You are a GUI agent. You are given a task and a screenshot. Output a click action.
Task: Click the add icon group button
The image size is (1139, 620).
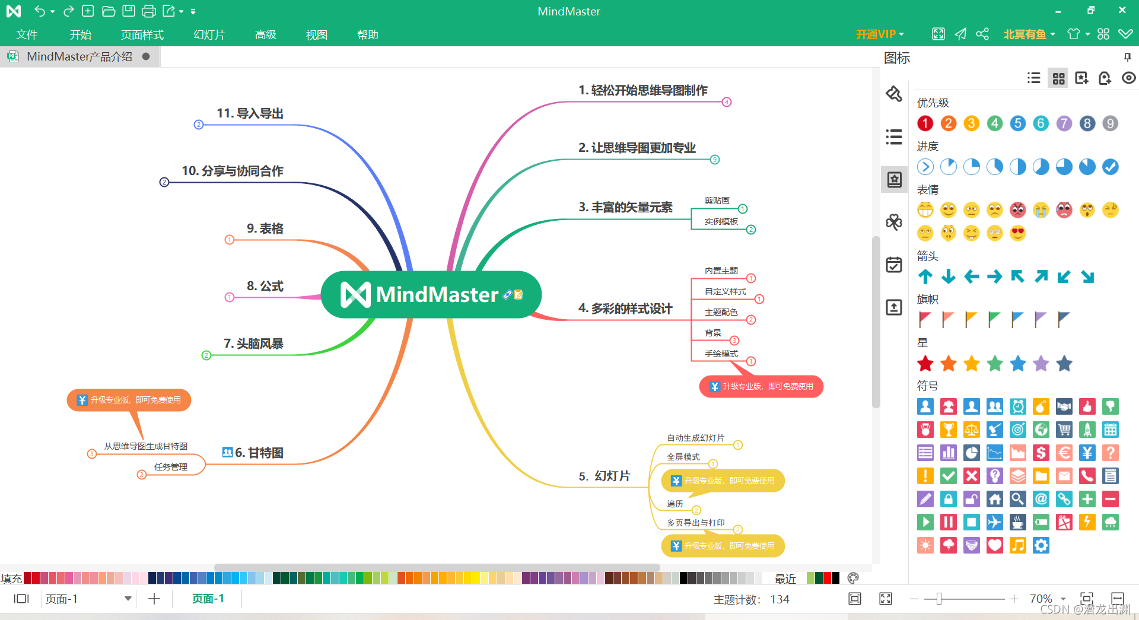(x=1081, y=78)
